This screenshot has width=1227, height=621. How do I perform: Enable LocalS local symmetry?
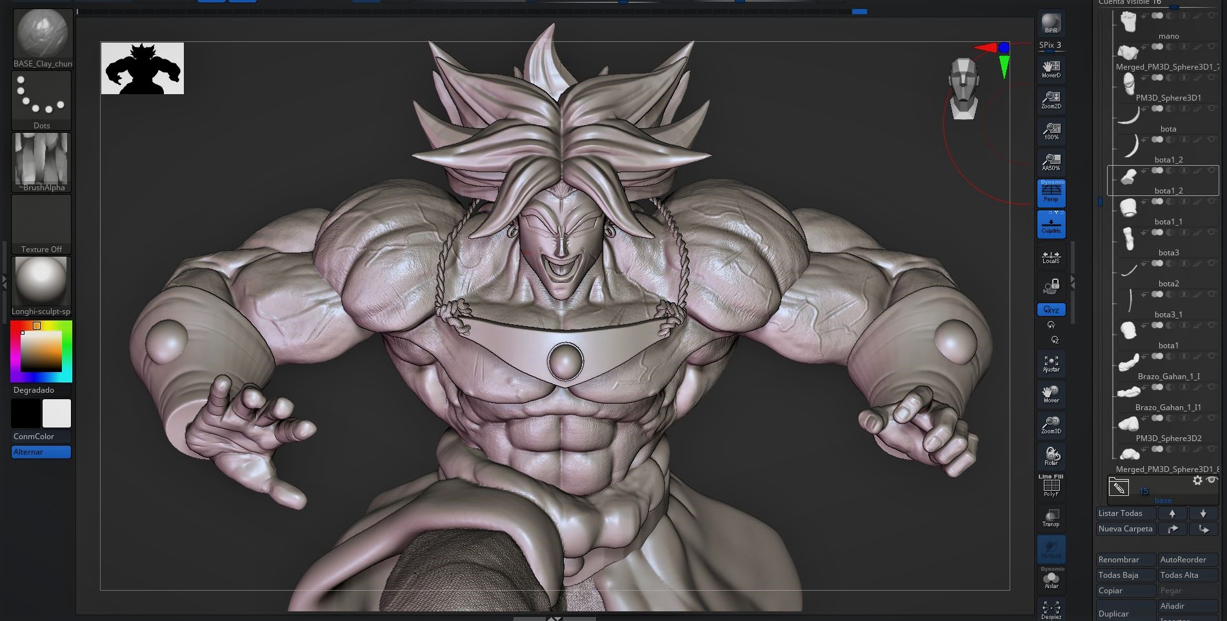[x=1051, y=256]
